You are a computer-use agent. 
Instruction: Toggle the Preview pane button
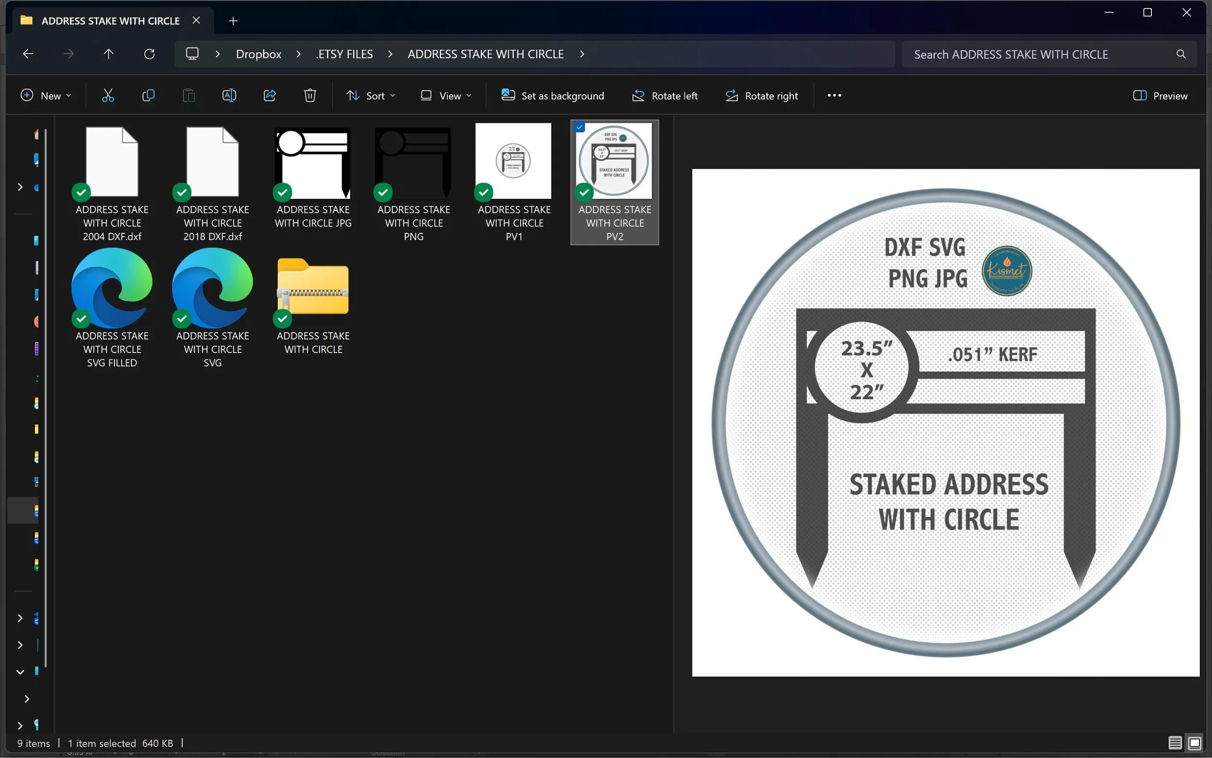point(1161,95)
